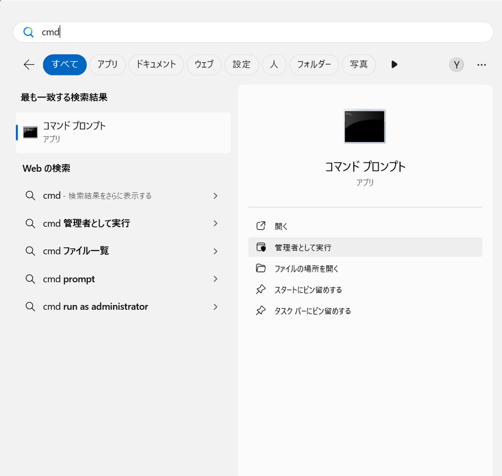Screen dimensions: 502x476
Task: Switch to the ドキュメント filter tab
Action: pos(156,65)
